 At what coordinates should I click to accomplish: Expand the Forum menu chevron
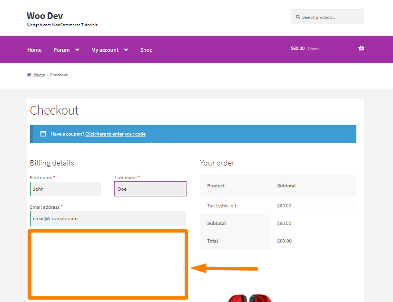point(77,50)
